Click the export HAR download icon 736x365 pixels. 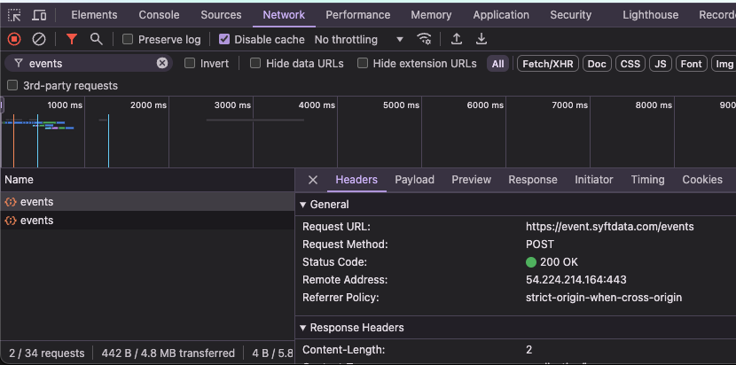(x=482, y=39)
